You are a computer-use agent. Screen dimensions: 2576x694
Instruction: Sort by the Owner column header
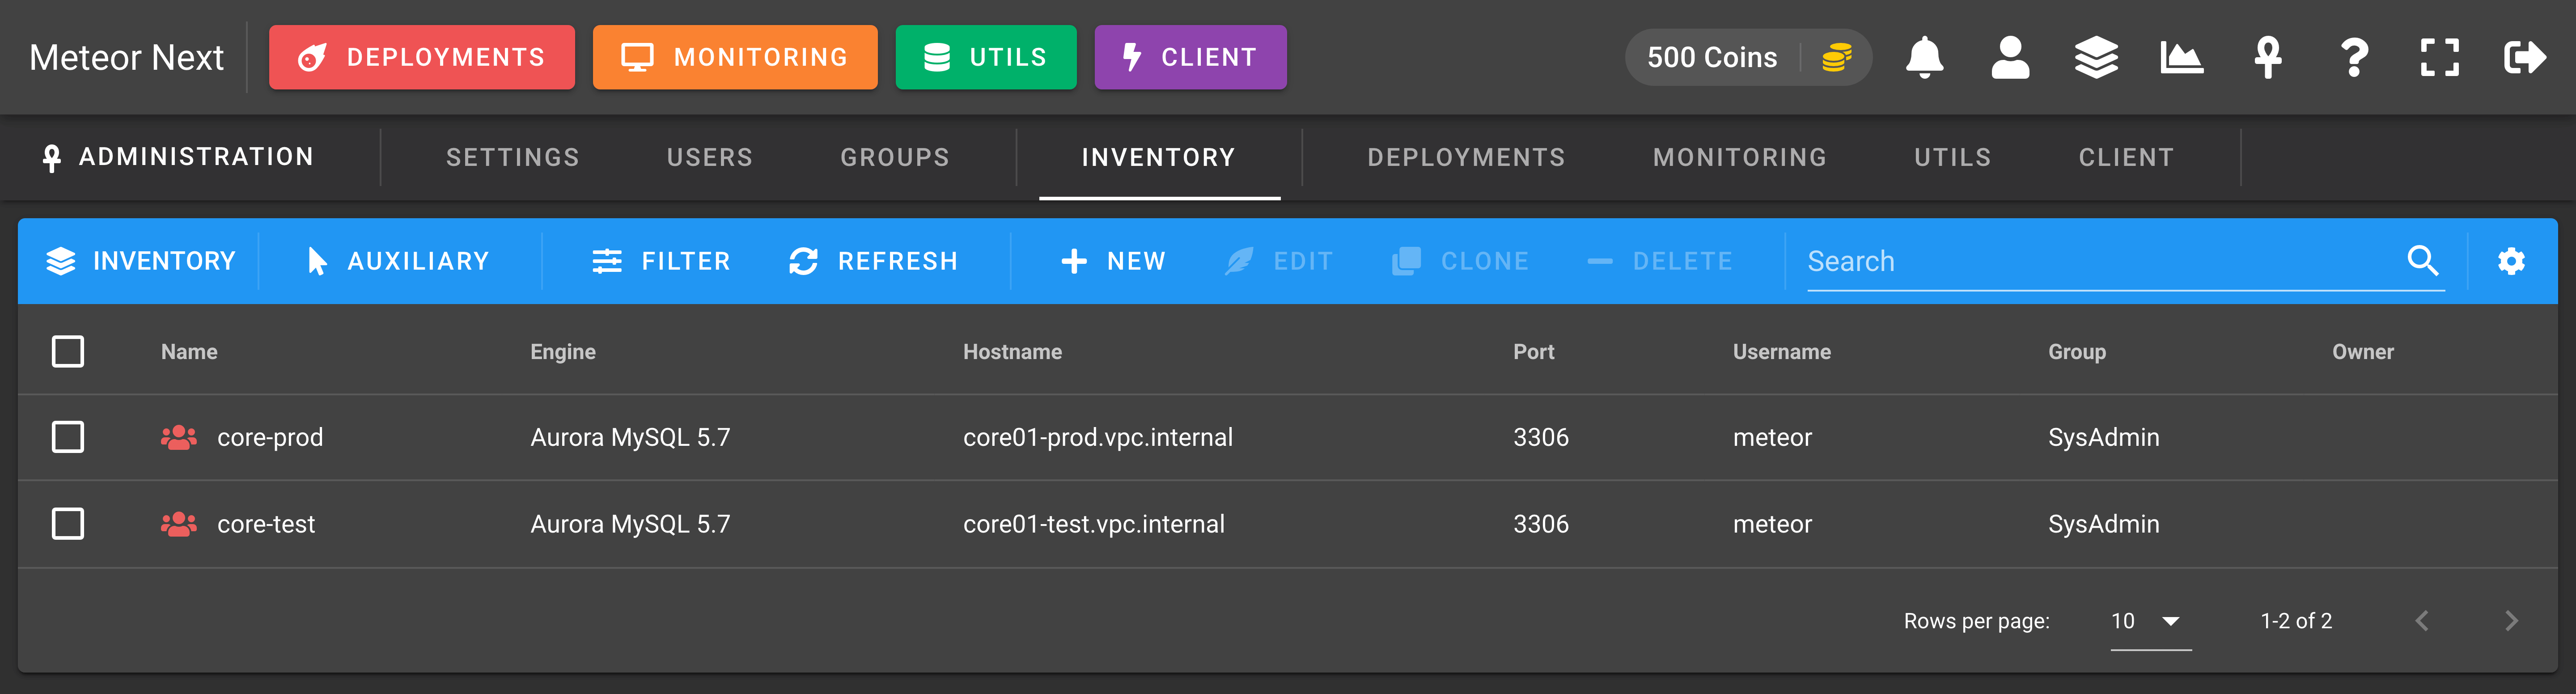[2363, 352]
